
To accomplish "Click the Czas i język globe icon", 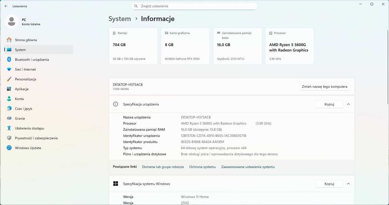I will [x=9, y=108].
